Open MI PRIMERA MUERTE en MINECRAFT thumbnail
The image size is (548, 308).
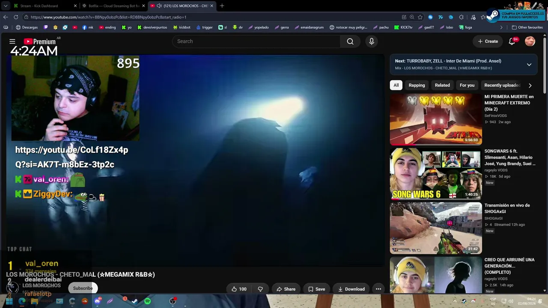[436, 119]
